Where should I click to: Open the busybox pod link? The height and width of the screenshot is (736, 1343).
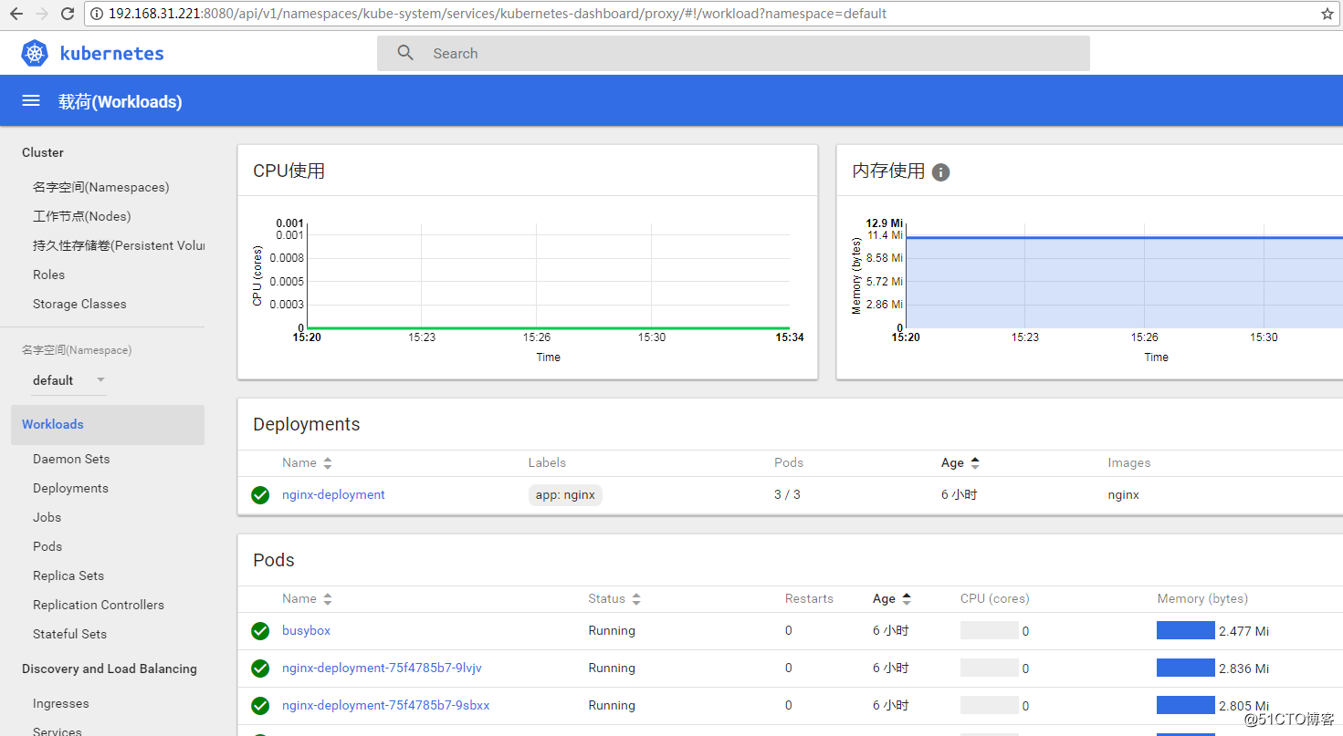click(x=306, y=630)
